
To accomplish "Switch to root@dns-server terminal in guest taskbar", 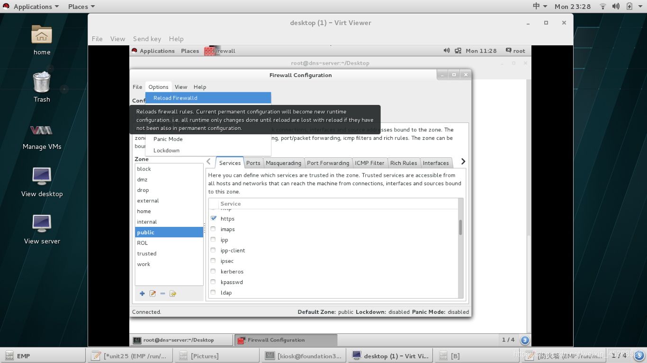I will pos(181,340).
